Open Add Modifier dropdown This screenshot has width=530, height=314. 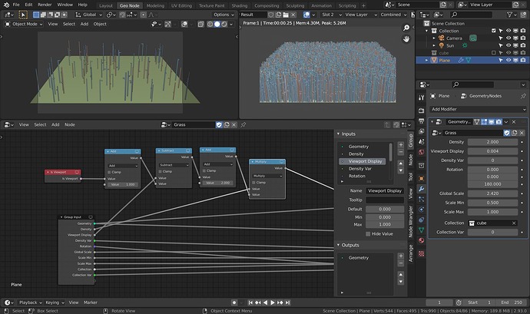coord(478,109)
